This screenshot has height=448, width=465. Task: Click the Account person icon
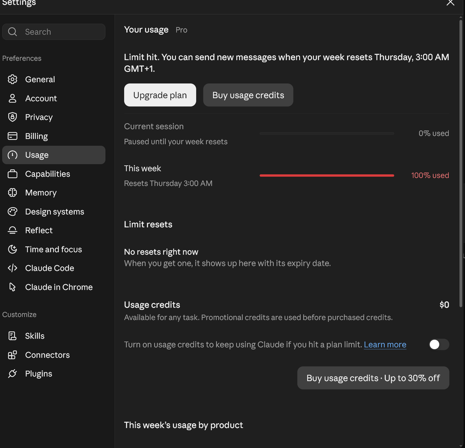[x=12, y=98]
